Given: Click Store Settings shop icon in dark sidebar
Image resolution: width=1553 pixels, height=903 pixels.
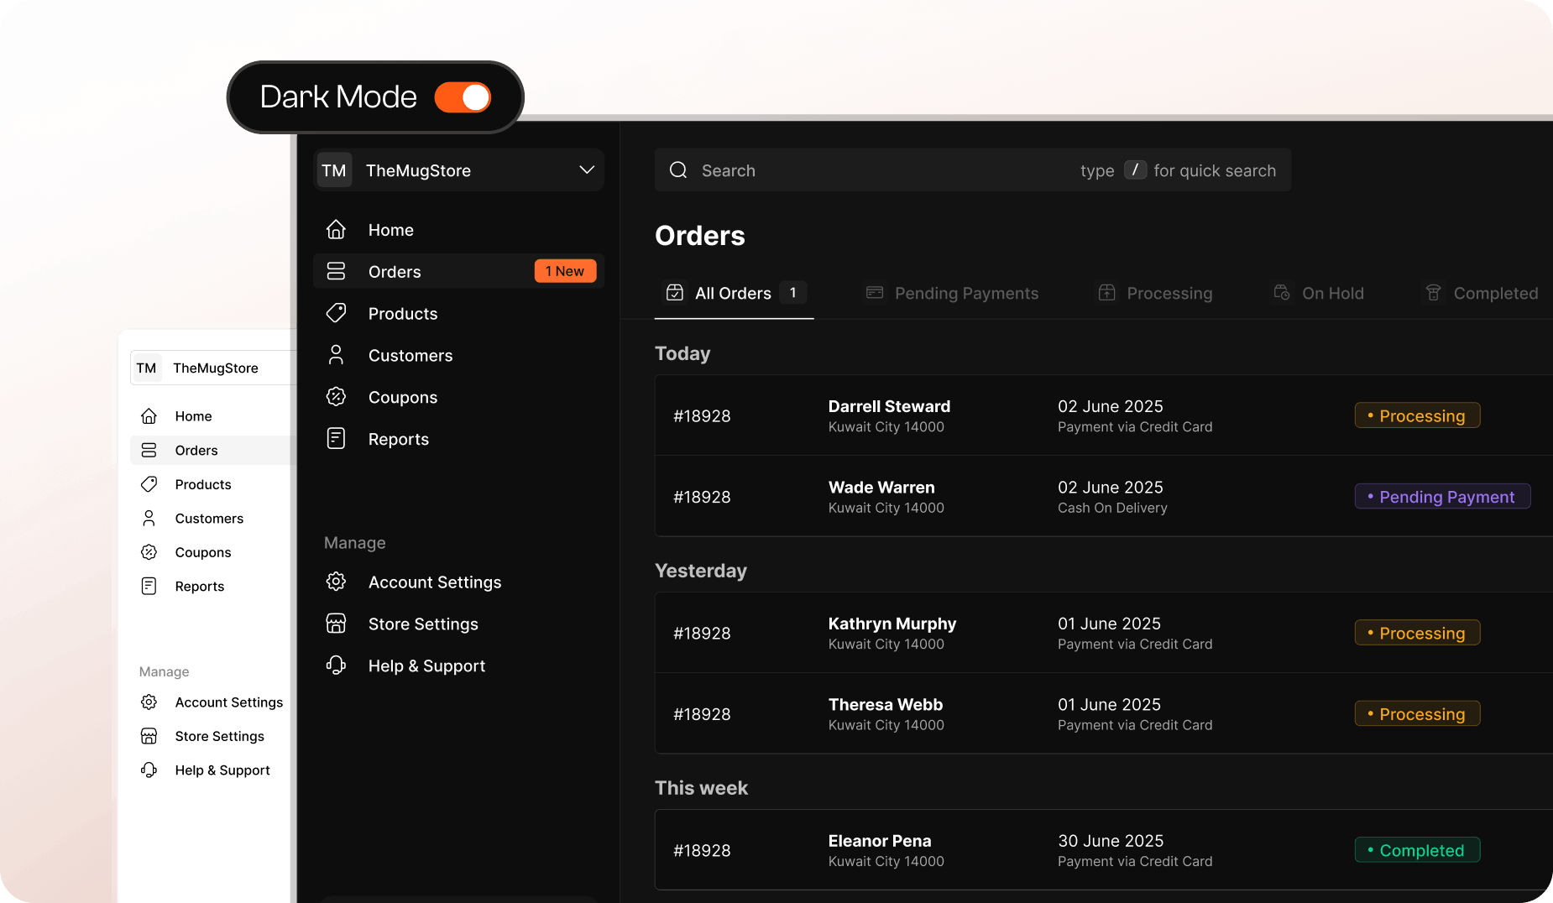Looking at the screenshot, I should 336,624.
